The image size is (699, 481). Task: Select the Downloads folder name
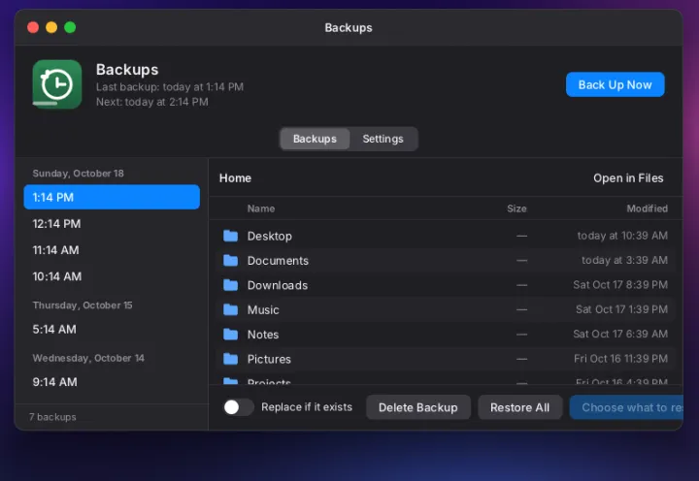[x=278, y=285]
